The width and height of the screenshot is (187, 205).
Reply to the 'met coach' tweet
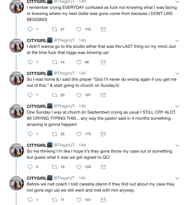click(30, 200)
